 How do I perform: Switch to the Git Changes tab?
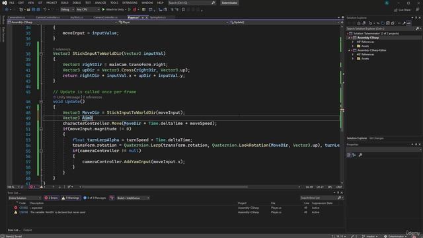point(376,138)
